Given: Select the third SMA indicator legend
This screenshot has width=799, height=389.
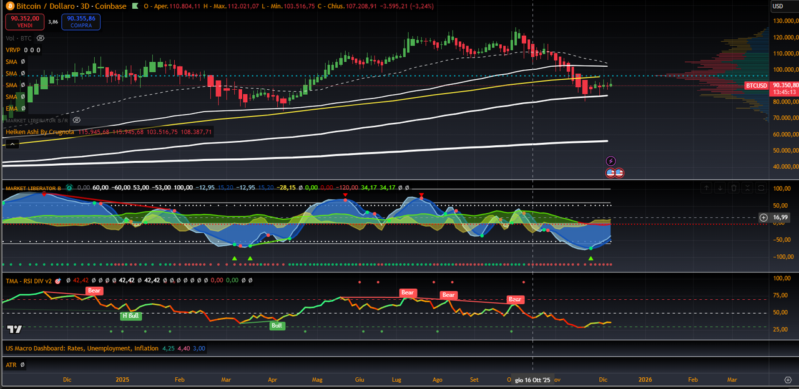Looking at the screenshot, I should tap(11, 85).
